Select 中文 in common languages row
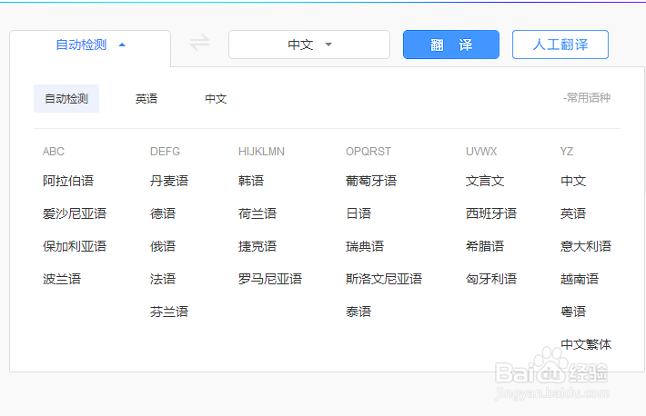646x416 pixels. click(x=216, y=99)
